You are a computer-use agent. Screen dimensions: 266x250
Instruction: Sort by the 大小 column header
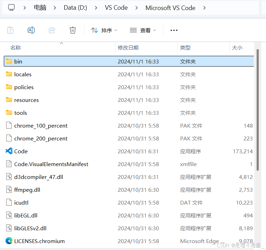coord(237,48)
